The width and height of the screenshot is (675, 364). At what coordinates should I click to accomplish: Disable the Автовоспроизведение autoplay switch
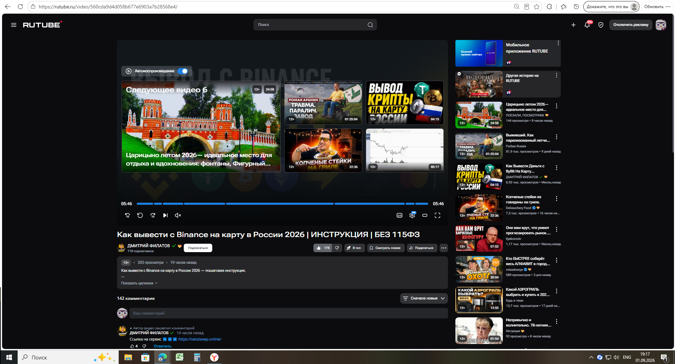(183, 71)
